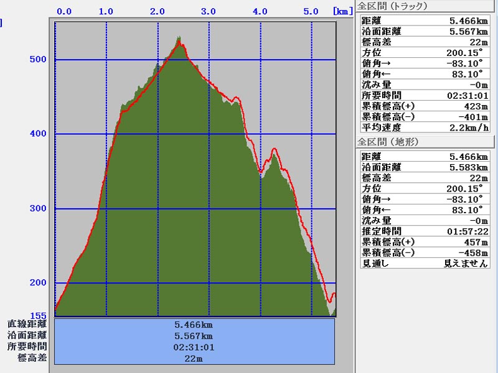Click the highest peak of the elevation profile
The height and width of the screenshot is (373, 498).
pyautogui.click(x=179, y=37)
